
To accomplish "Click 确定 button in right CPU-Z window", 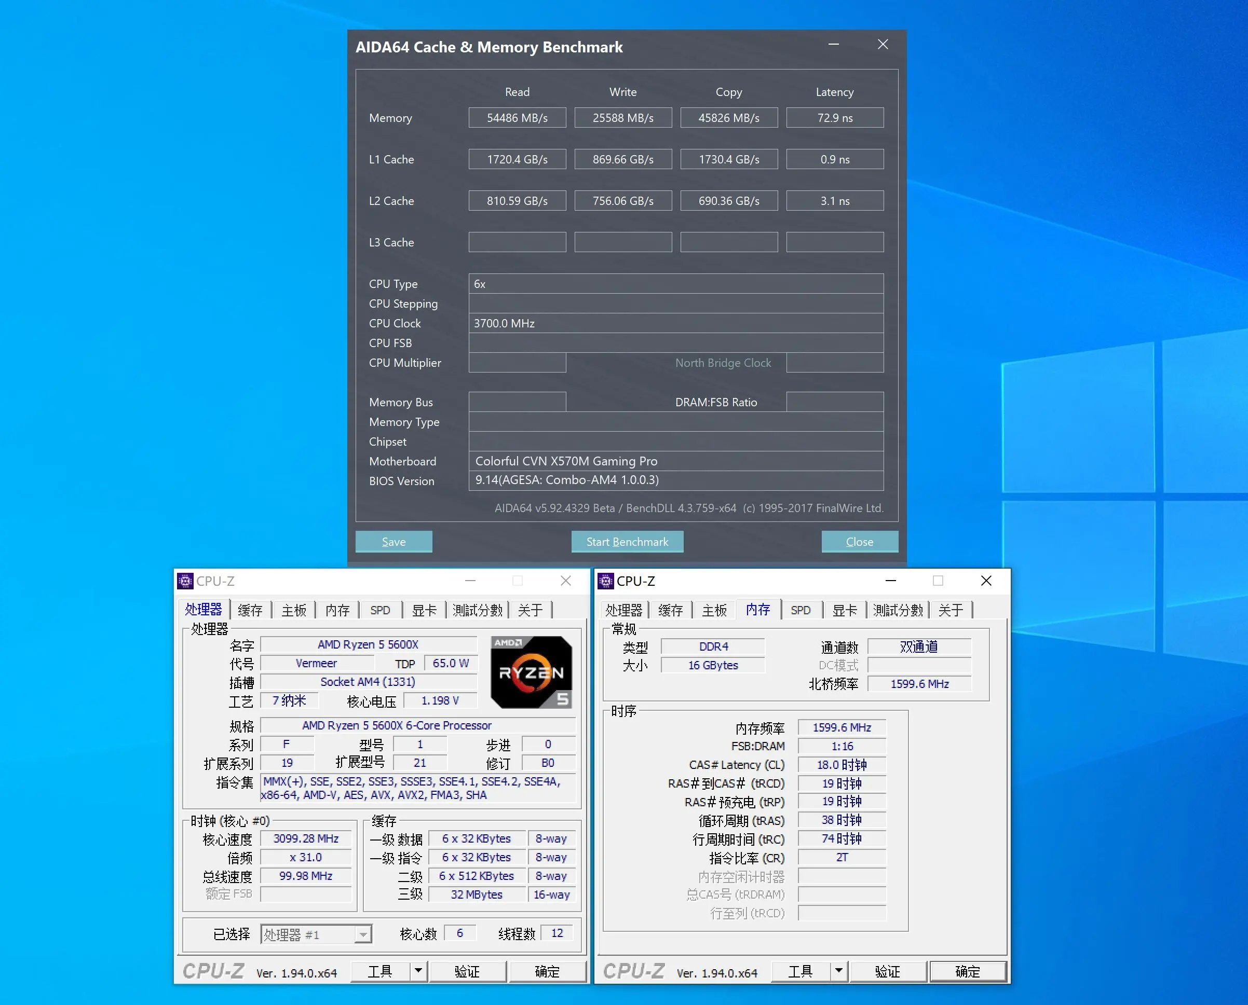I will click(x=968, y=971).
